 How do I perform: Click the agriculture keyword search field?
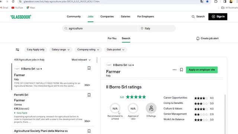[x=100, y=28]
